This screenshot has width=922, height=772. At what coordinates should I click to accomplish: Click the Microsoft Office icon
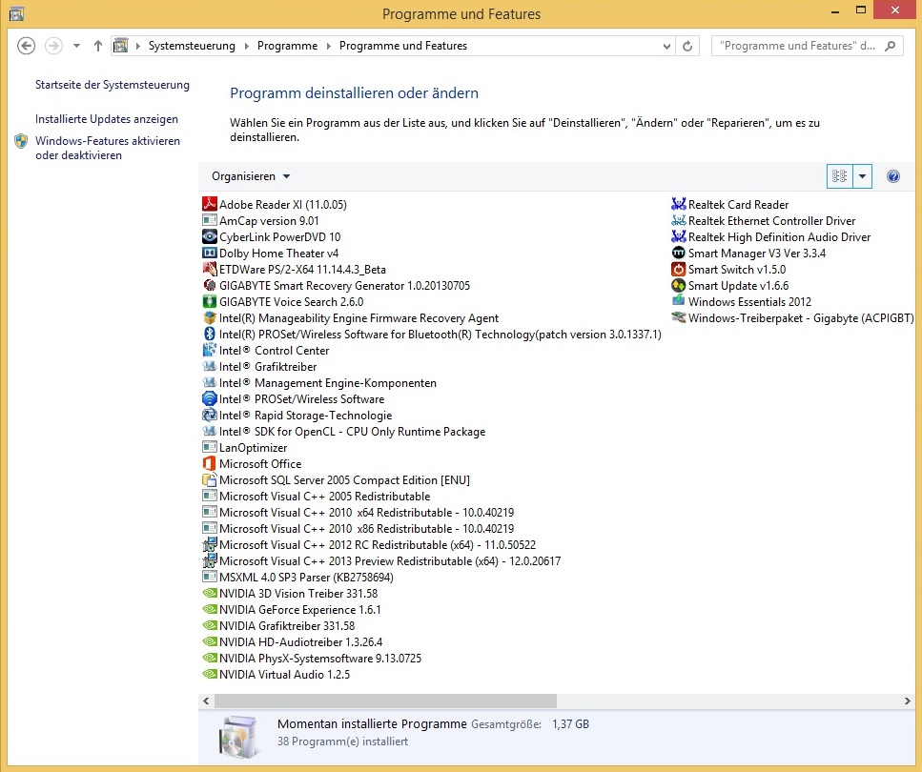pos(210,463)
